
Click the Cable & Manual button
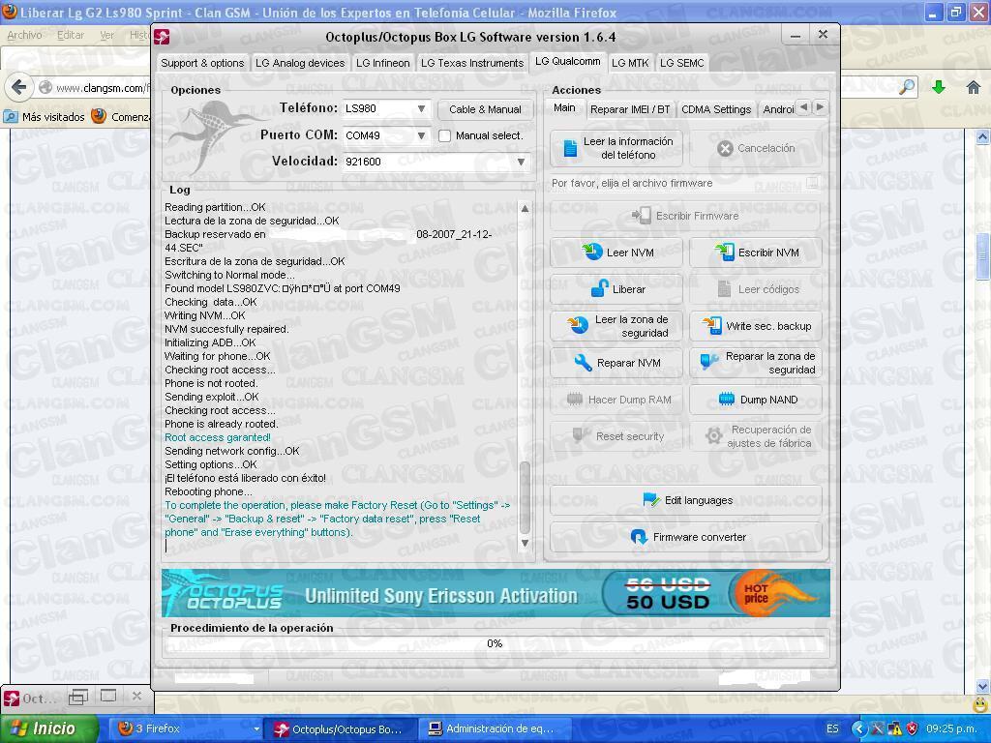point(486,109)
